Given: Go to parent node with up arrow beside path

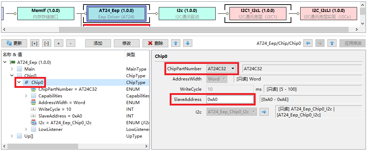Looking at the screenshot, I should point(332,43).
